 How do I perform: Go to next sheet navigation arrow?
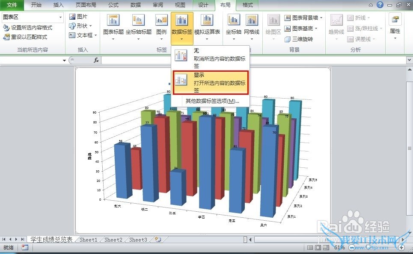tap(16, 239)
